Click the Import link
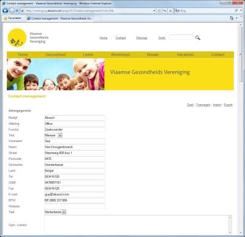 [217, 105]
